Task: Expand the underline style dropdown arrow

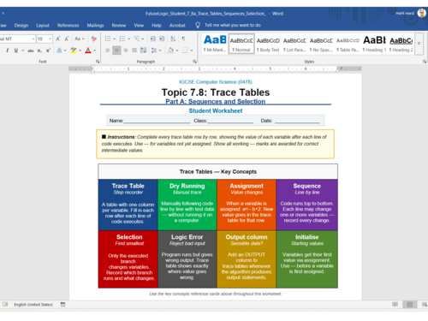Action: tap(22, 51)
